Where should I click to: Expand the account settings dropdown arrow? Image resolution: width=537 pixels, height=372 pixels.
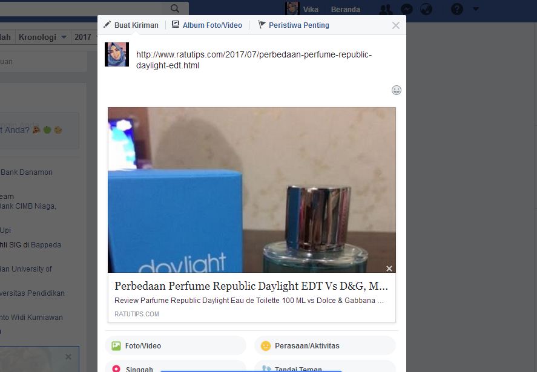click(x=476, y=9)
